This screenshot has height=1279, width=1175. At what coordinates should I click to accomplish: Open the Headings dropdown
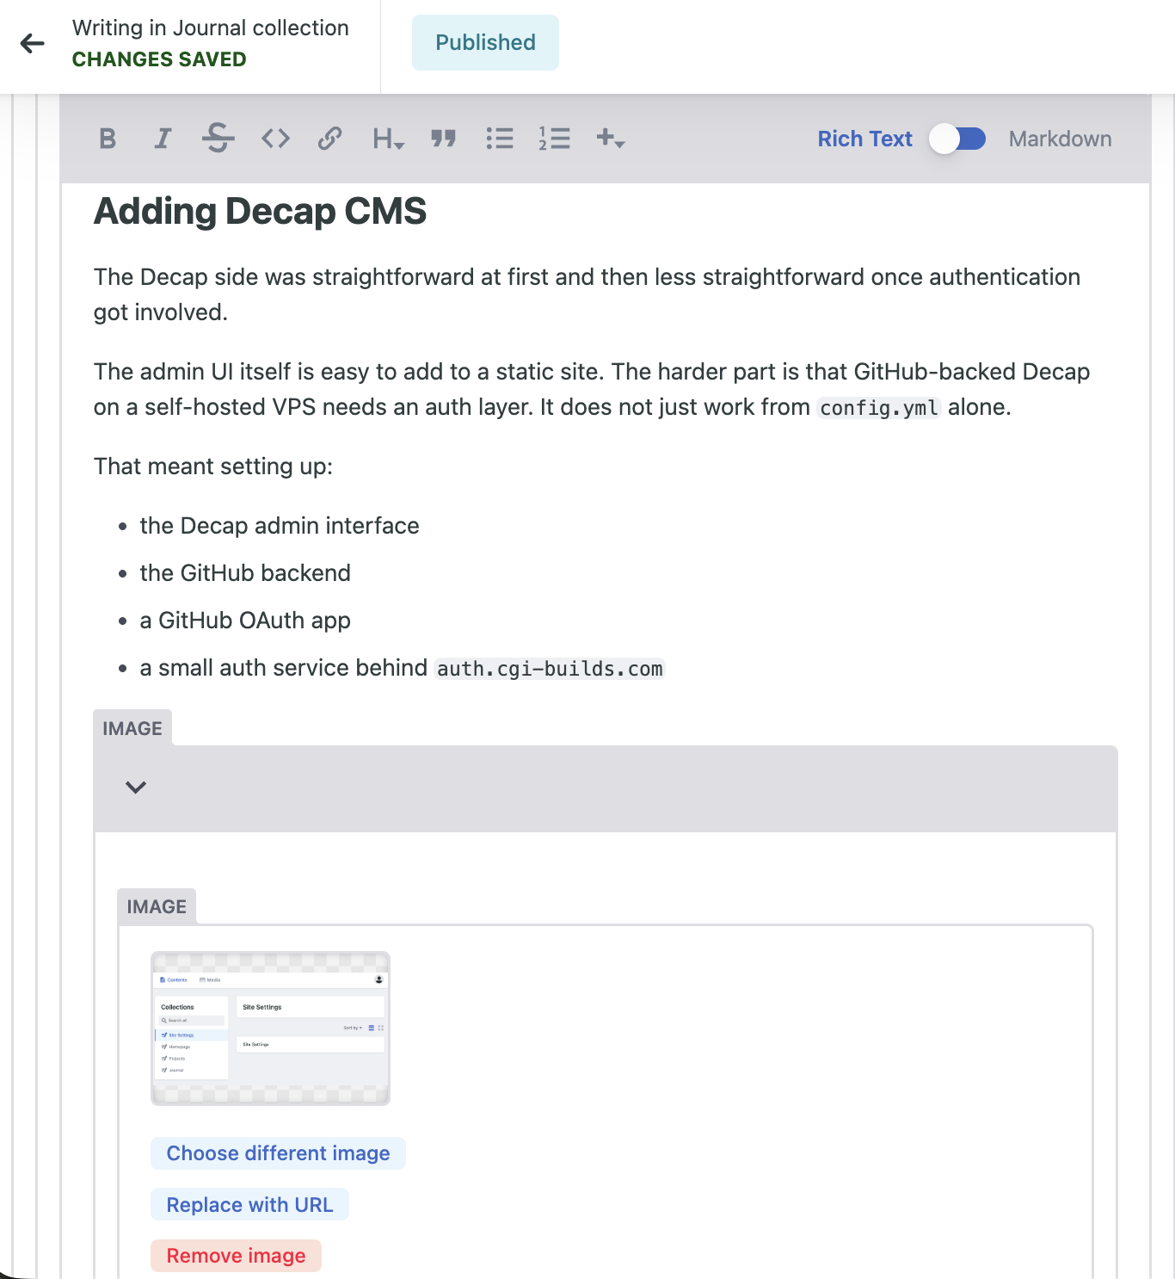[388, 139]
